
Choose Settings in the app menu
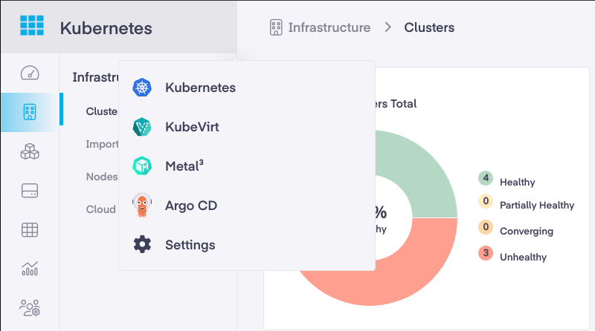point(247,245)
